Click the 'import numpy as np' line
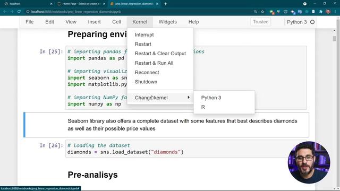This screenshot has width=340, height=191. click(x=95, y=104)
